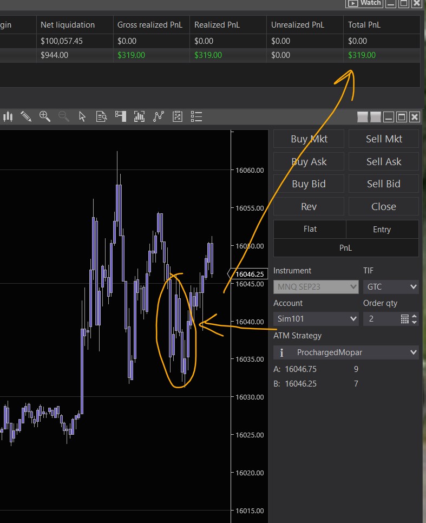Activate the zoom in magnifier tool
Viewport: 426px width, 523px height.
coord(45,117)
